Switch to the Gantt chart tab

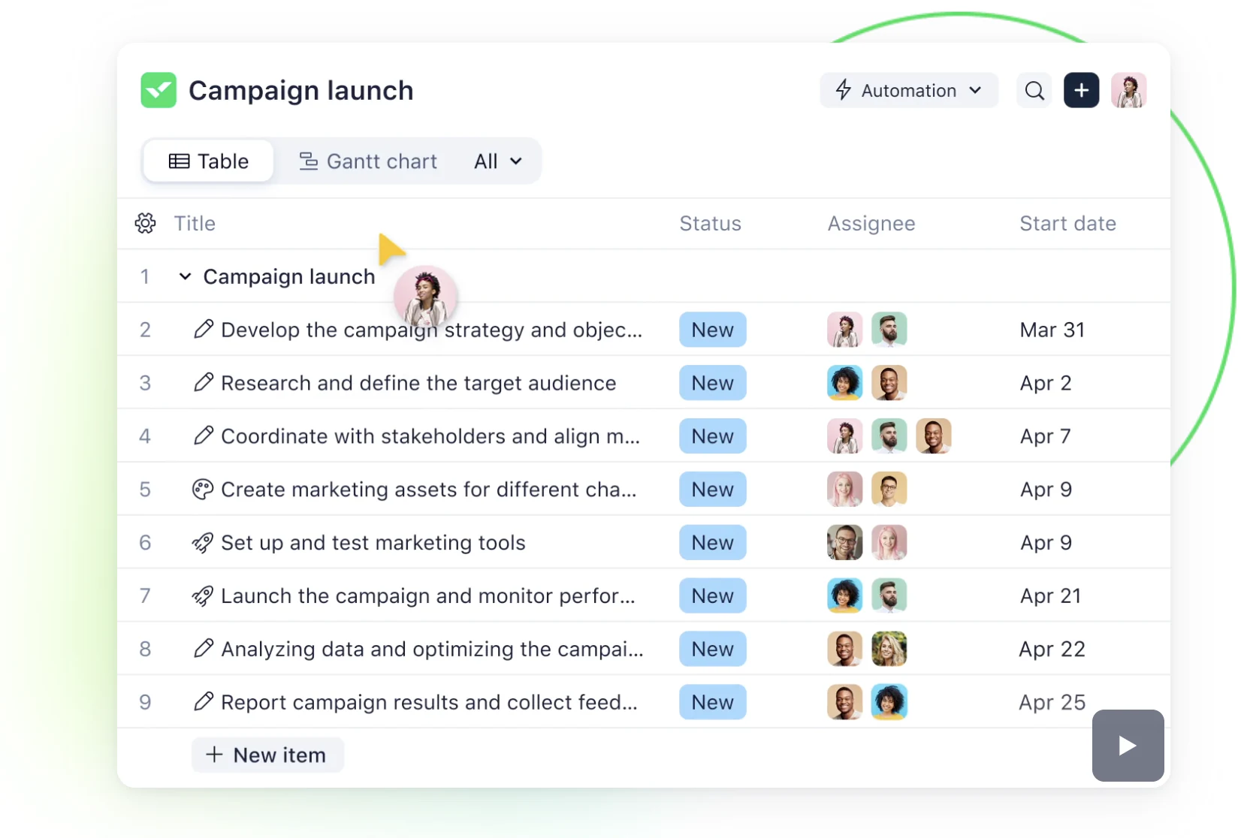pos(368,161)
